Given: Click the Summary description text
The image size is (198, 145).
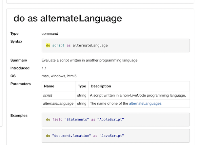Looking at the screenshot, I should (x=89, y=60).
